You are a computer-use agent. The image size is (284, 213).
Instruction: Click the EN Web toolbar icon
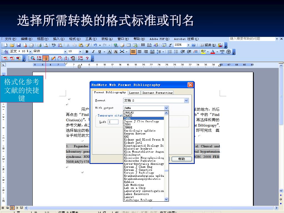coord(39,58)
